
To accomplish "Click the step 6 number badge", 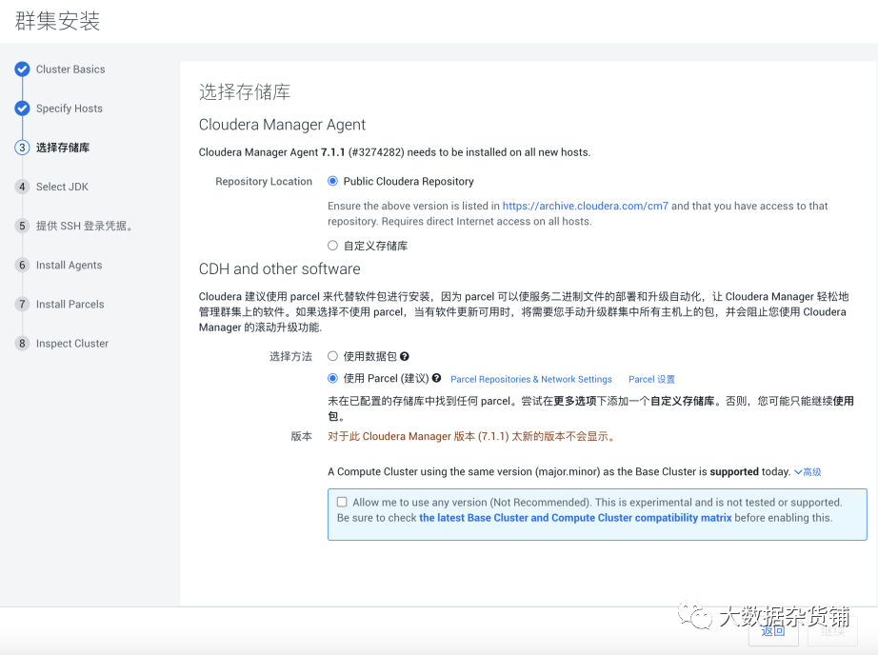I will point(22,266).
